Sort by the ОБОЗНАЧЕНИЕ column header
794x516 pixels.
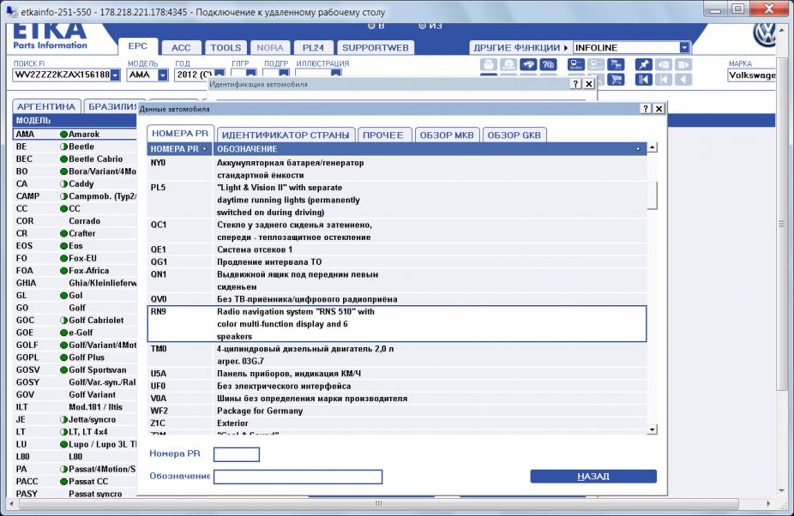(430, 149)
